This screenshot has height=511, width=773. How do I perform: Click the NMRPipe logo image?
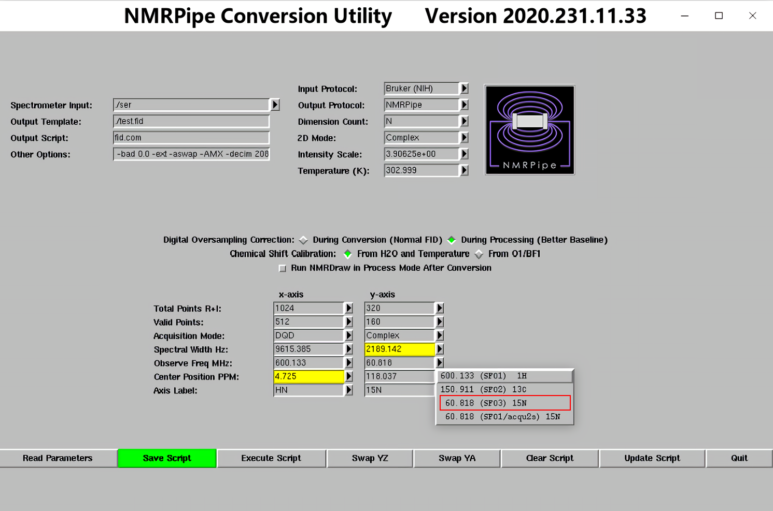tap(529, 130)
